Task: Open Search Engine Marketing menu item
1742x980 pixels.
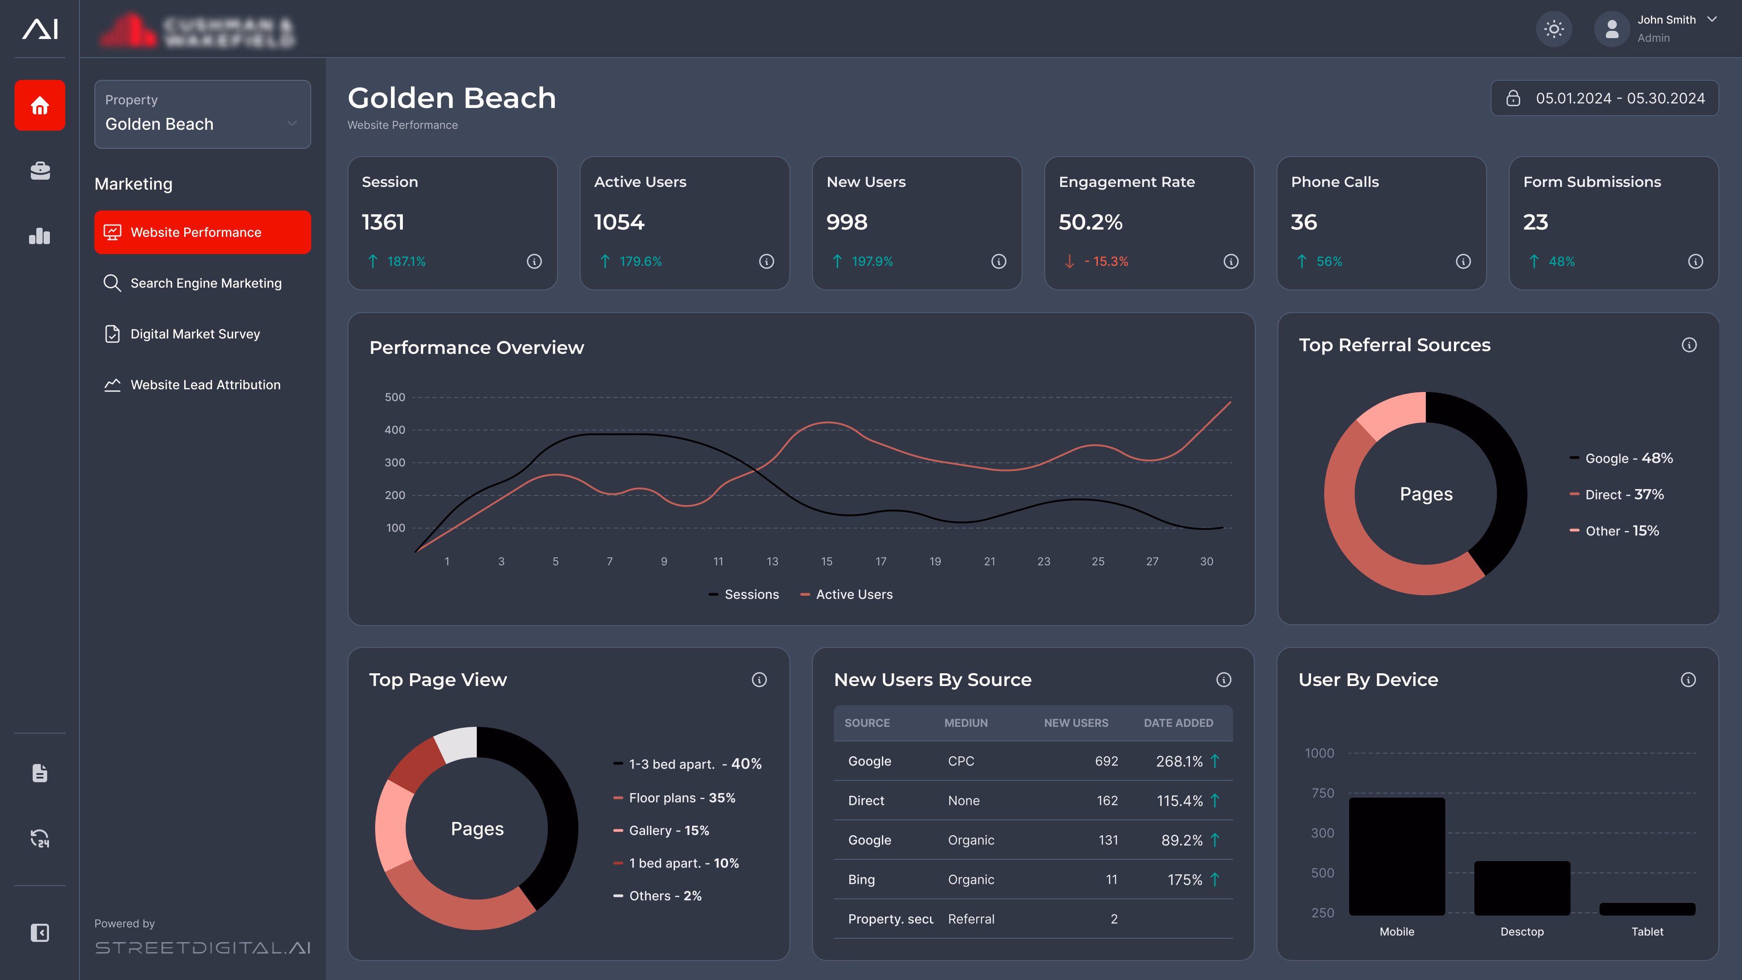Action: point(202,283)
